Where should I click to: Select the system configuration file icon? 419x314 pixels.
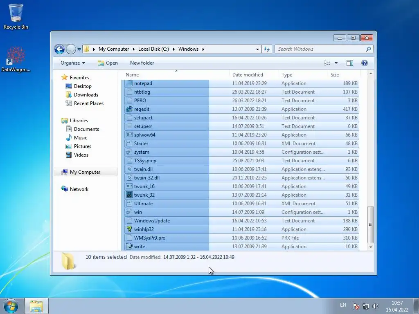click(129, 152)
